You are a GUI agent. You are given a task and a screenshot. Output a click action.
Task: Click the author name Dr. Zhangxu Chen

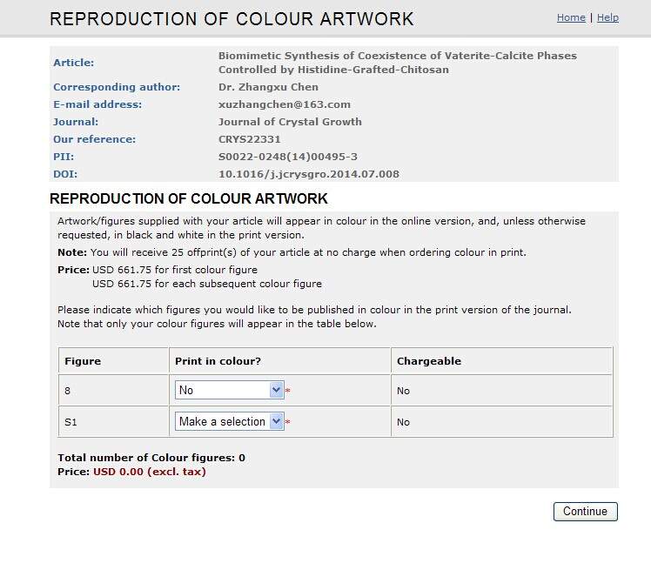pos(268,87)
